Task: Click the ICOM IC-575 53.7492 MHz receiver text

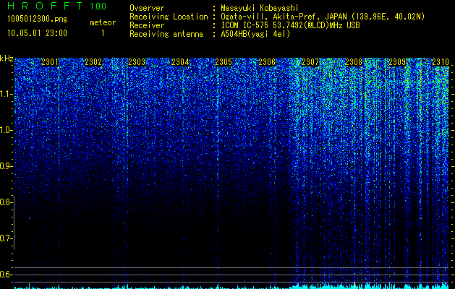Action: [290, 25]
